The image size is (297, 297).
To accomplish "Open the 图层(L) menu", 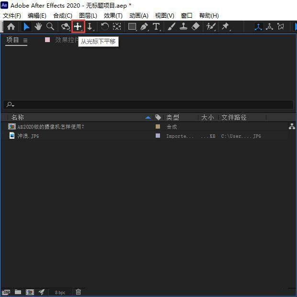I will coord(88,15).
